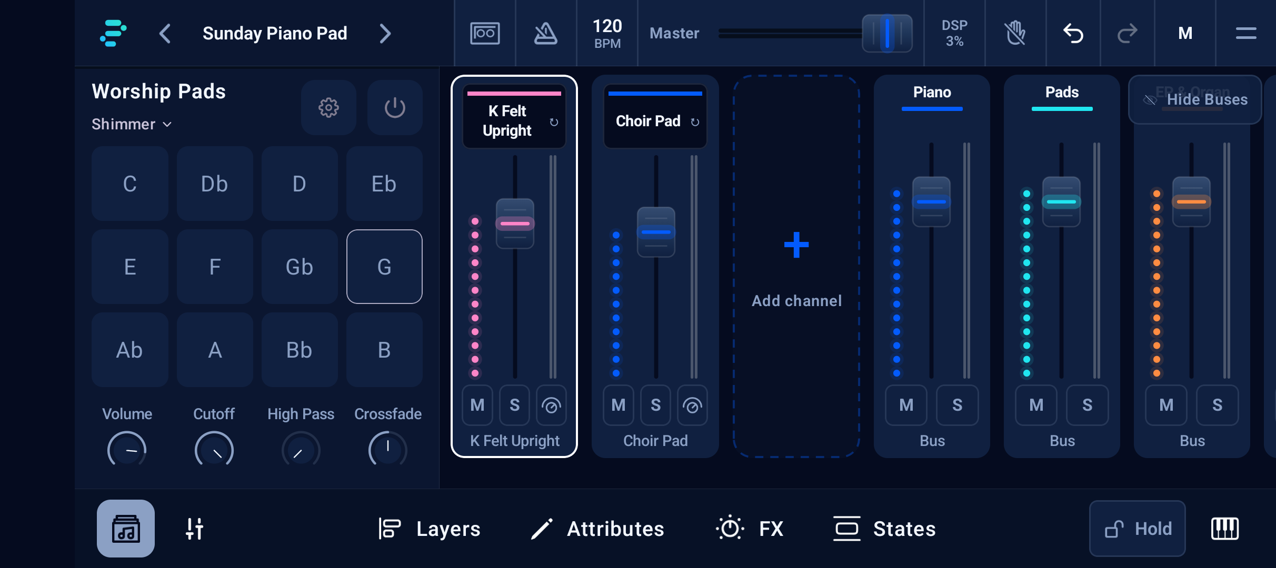1276x568 pixels.
Task: Solo the Piano bus
Action: (957, 405)
